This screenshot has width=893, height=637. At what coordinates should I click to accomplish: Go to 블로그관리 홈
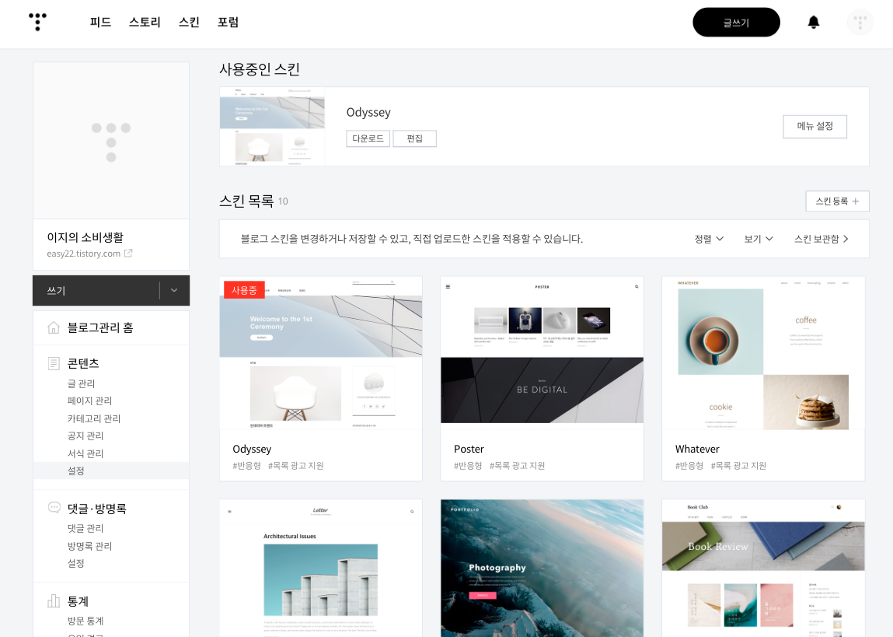100,327
